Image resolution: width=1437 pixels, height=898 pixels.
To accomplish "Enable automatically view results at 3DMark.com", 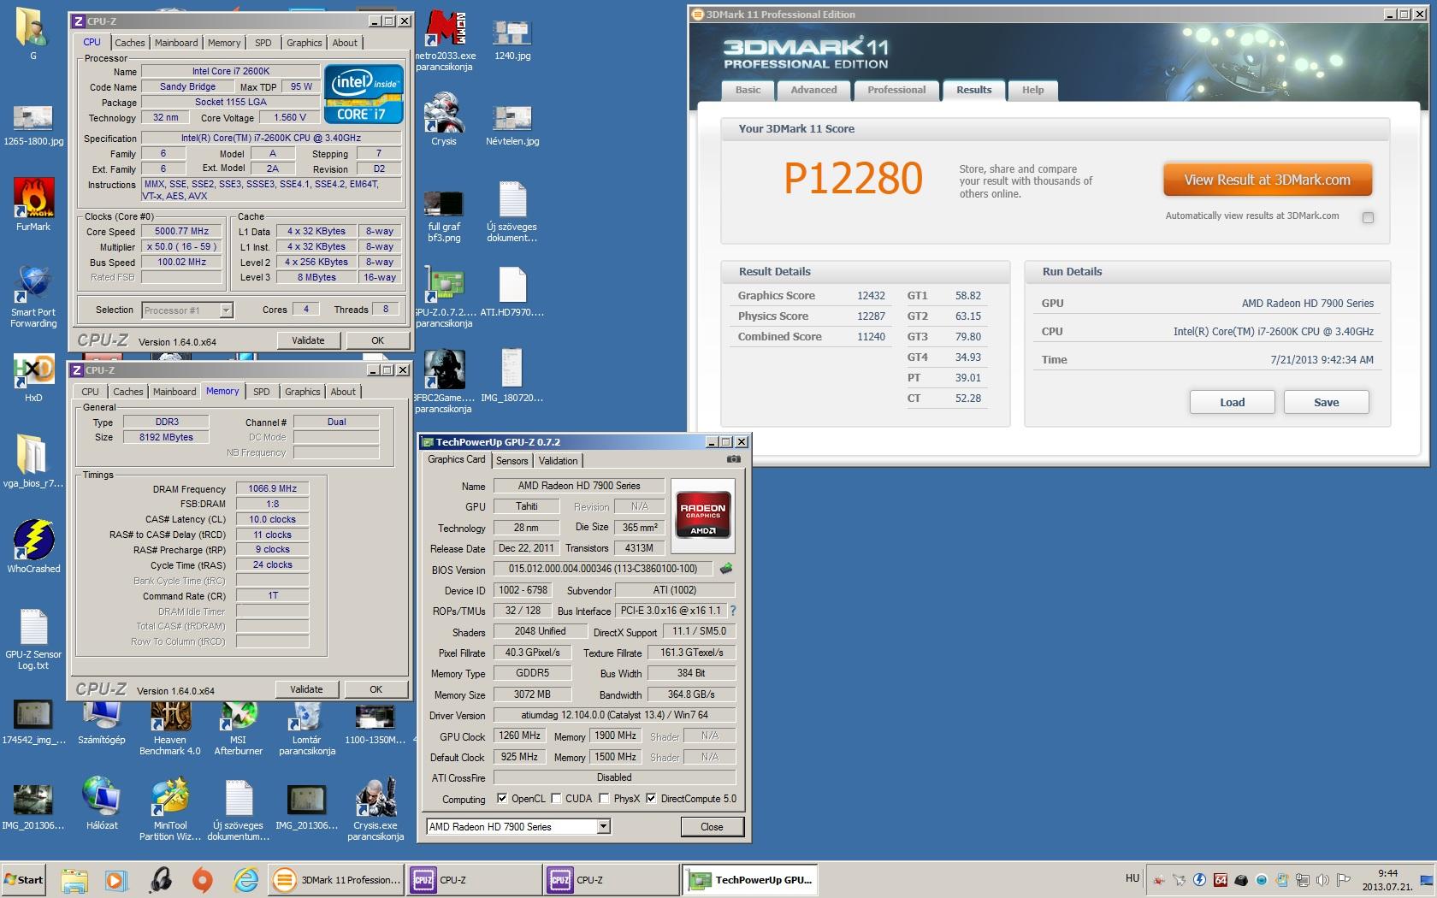I will [x=1368, y=217].
